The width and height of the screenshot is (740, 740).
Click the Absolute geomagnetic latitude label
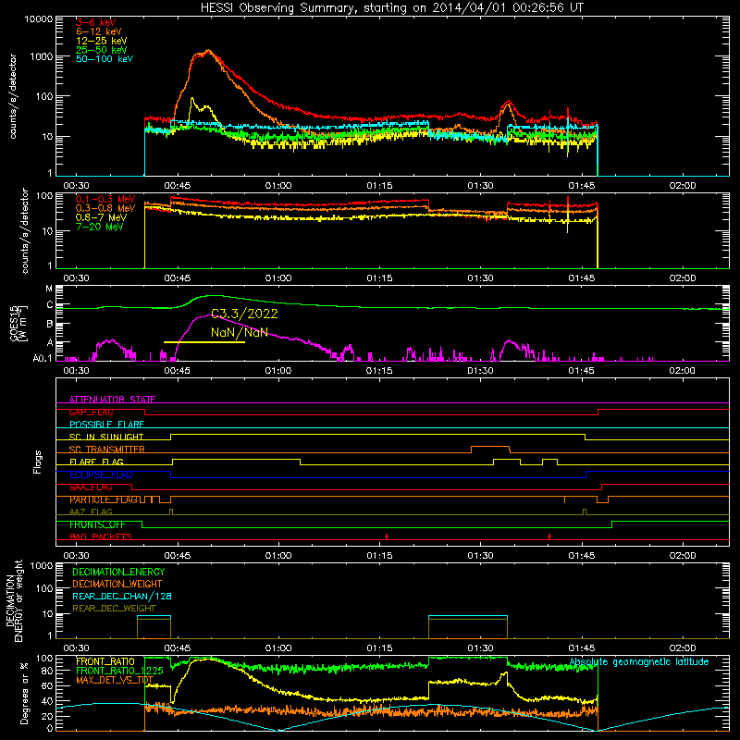pos(639,662)
